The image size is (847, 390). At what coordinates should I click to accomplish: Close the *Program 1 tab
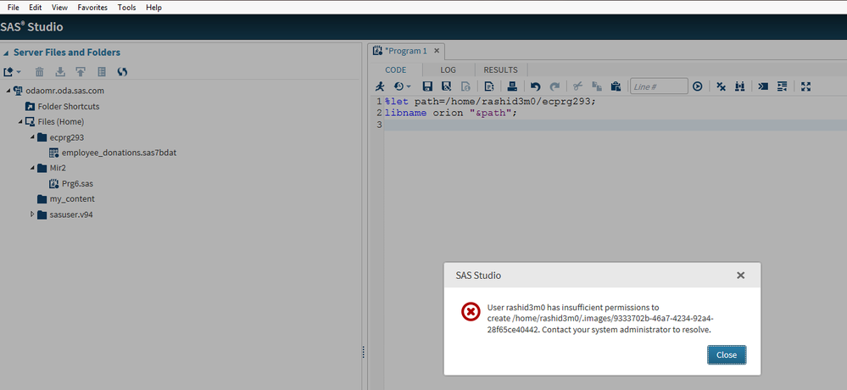(437, 51)
